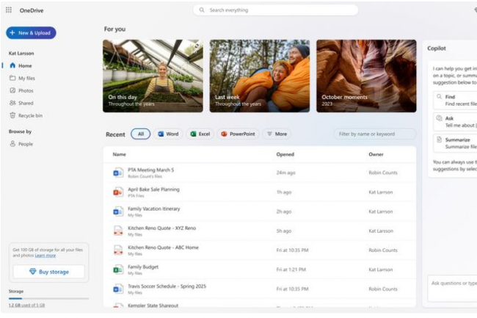Click PDF icon of XYZ Reno quote
477x318 pixels.
[118, 231]
